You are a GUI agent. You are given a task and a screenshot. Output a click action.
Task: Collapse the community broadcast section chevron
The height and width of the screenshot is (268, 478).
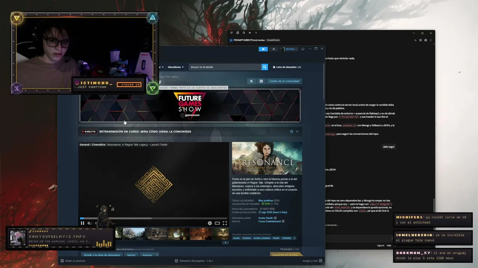(x=297, y=131)
